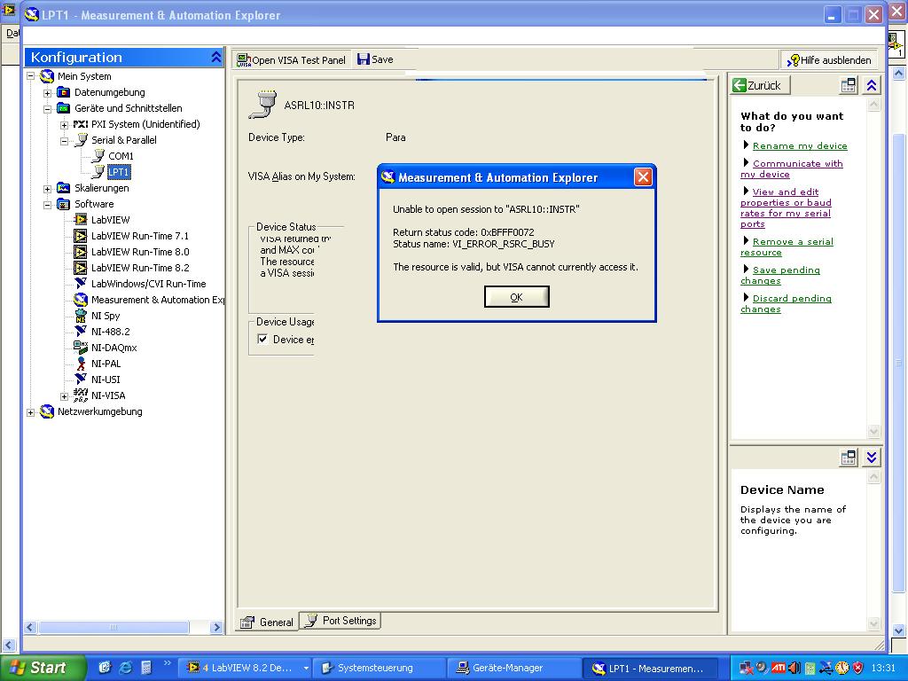Switch to Geräte-Manager taskbar window
This screenshot has height=681, width=908.
pyautogui.click(x=513, y=668)
